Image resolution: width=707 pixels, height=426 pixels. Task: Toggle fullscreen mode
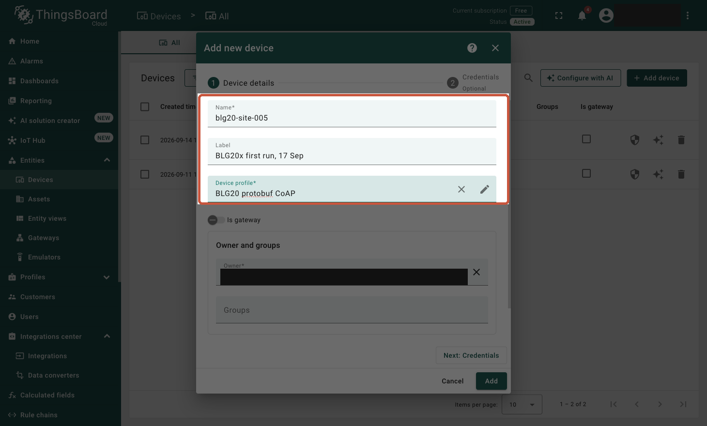[559, 15]
